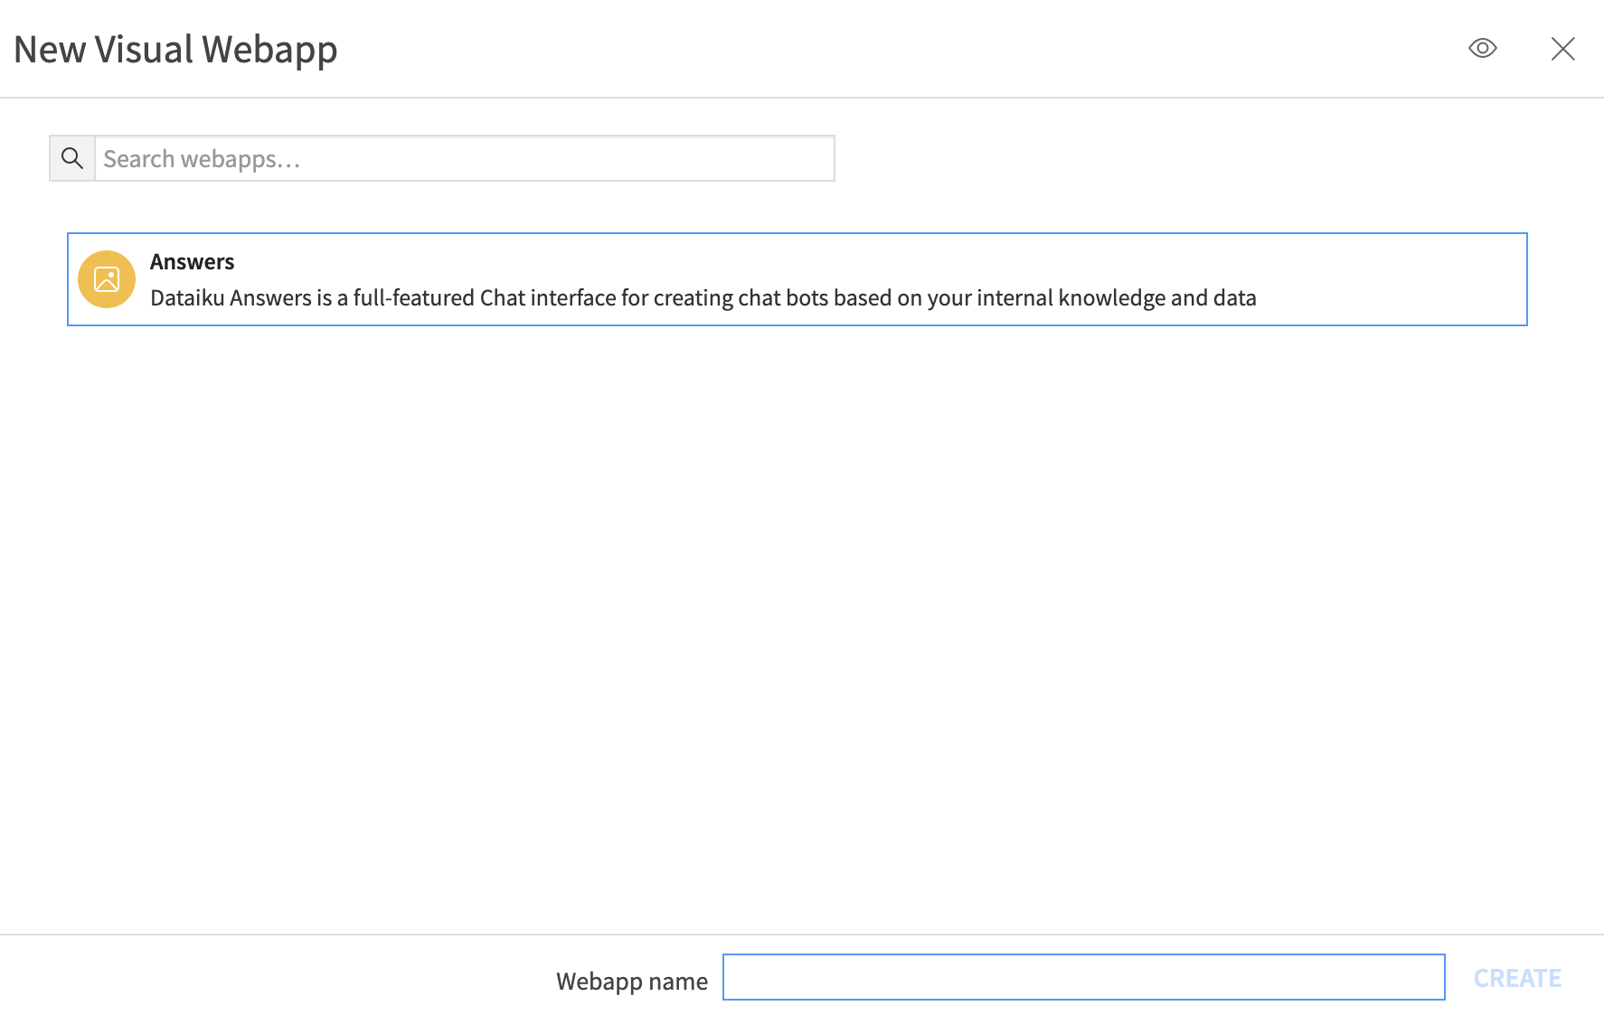Screen dimensions: 1604x1034
Task: Click empty footer area left of Webapp name
Action: tap(271, 982)
